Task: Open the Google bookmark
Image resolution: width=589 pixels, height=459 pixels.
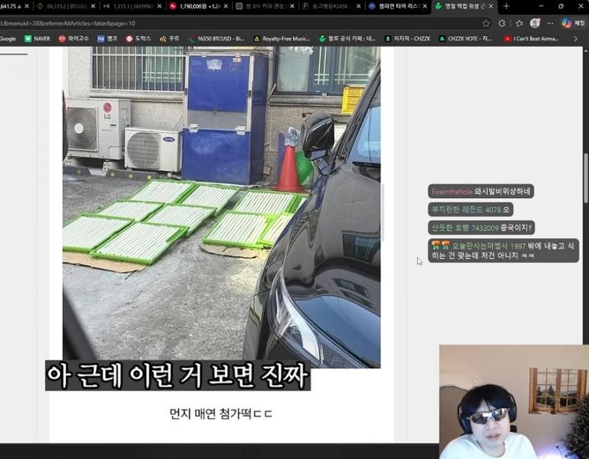Action: coord(8,39)
